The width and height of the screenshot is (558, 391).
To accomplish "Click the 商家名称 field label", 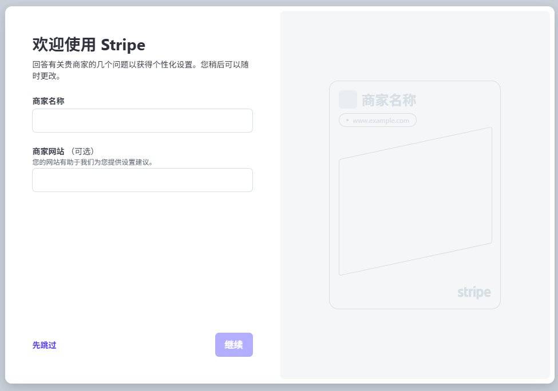I will [48, 101].
